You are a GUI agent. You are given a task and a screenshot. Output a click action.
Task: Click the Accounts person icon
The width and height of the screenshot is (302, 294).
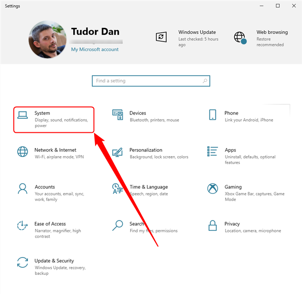[22, 189]
